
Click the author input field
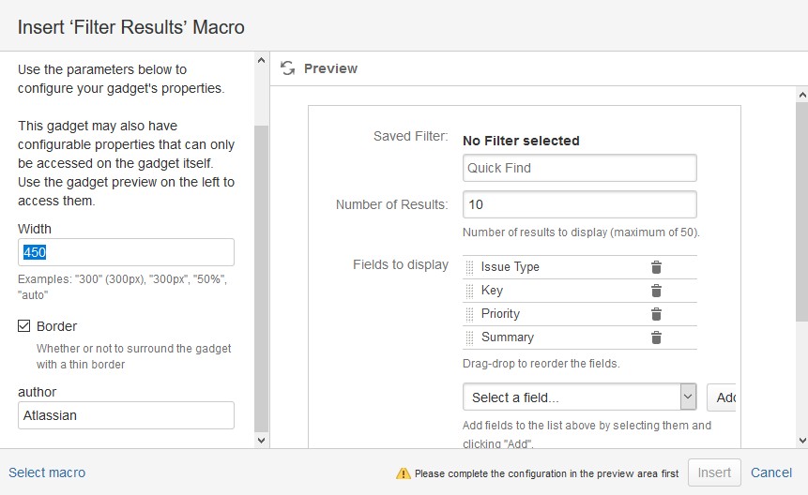click(127, 415)
